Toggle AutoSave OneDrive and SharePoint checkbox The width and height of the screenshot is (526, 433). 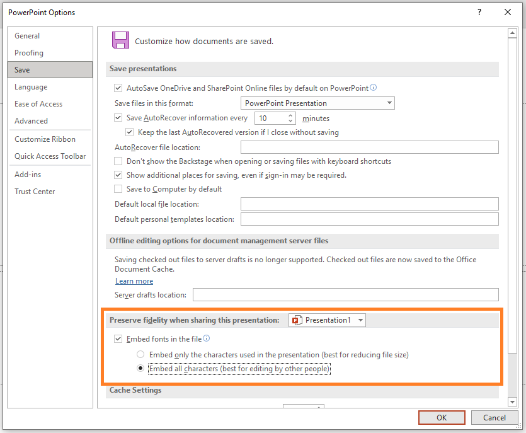(118, 88)
